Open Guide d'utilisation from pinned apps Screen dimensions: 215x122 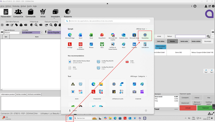coord(81,46)
